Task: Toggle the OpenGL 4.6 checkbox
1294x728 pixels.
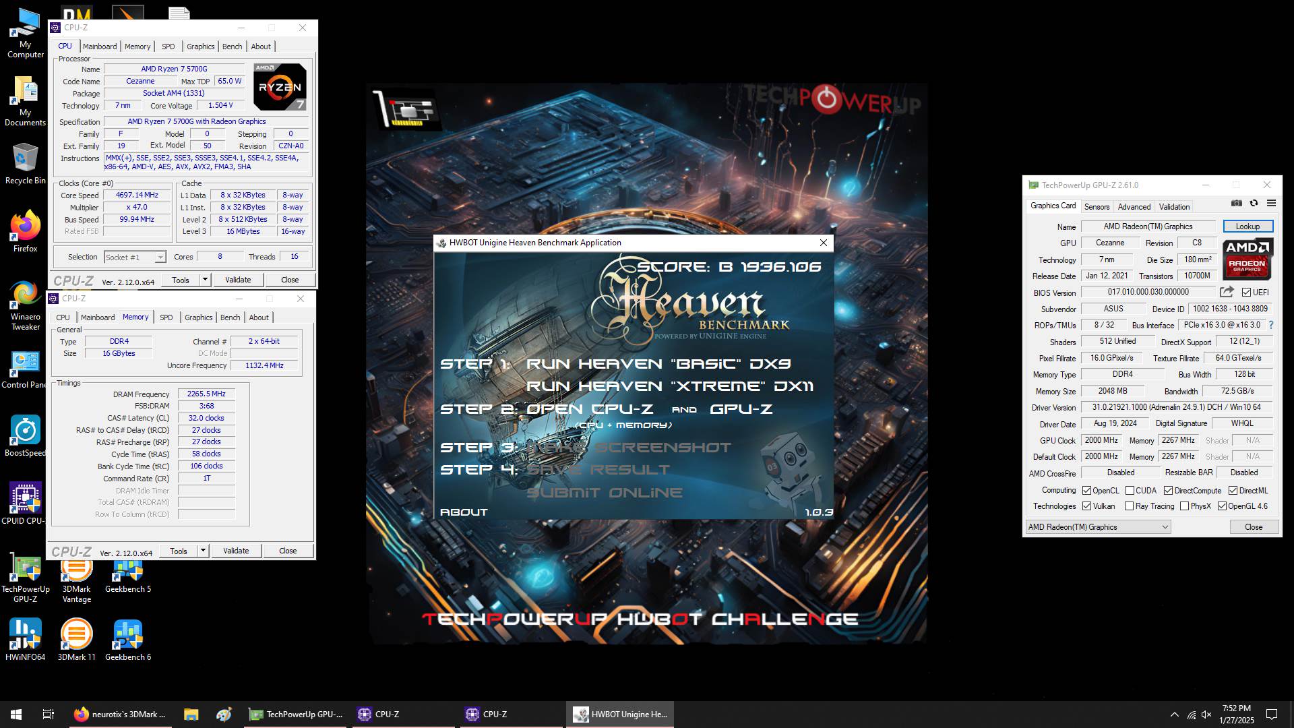Action: click(x=1222, y=506)
